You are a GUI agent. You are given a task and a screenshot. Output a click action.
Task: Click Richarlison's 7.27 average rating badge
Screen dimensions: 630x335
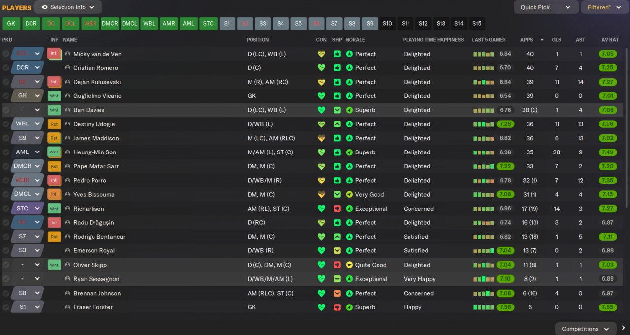(x=608, y=209)
